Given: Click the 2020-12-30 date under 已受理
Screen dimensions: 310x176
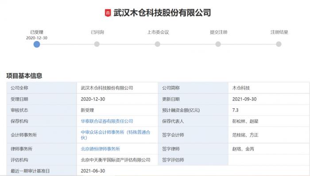Looking at the screenshot, I should pos(37,38).
